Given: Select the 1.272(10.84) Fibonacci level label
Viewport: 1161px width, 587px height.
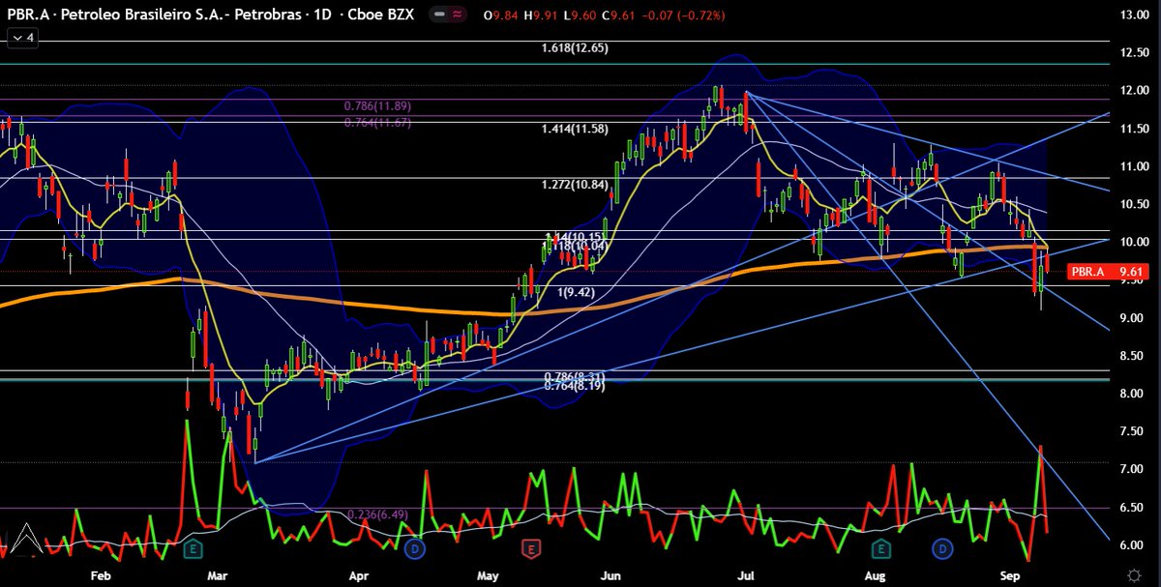Looking at the screenshot, I should click(x=575, y=184).
